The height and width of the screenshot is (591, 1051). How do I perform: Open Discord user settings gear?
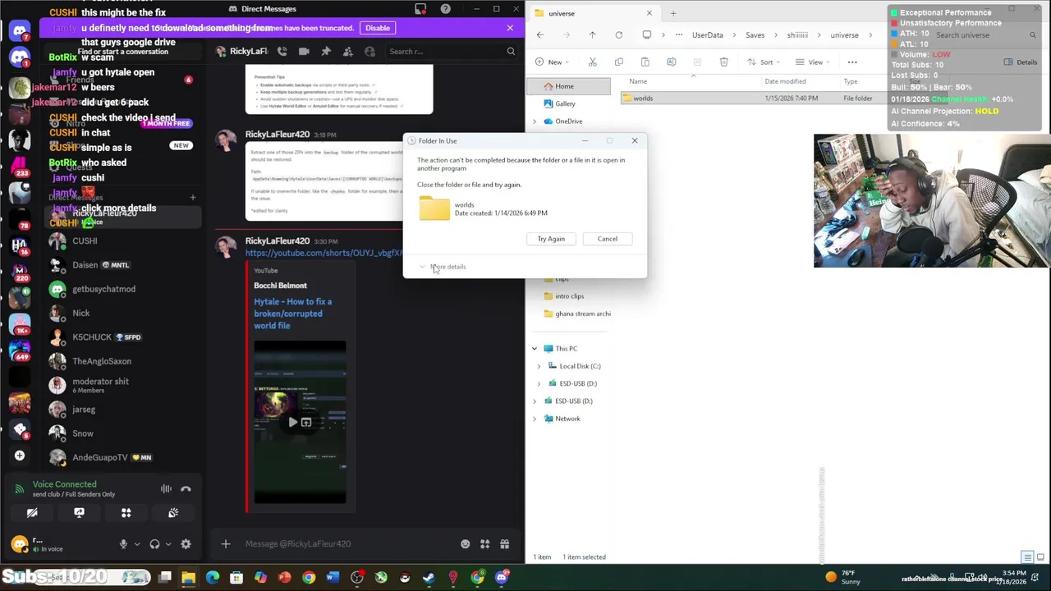click(x=186, y=543)
